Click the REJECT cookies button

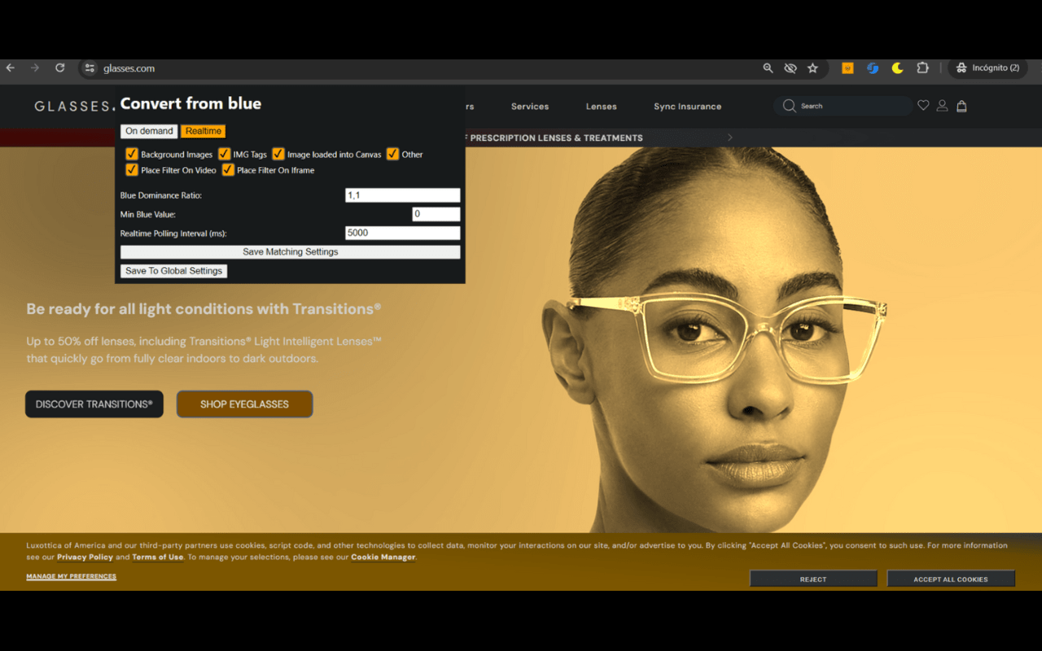[x=813, y=579]
